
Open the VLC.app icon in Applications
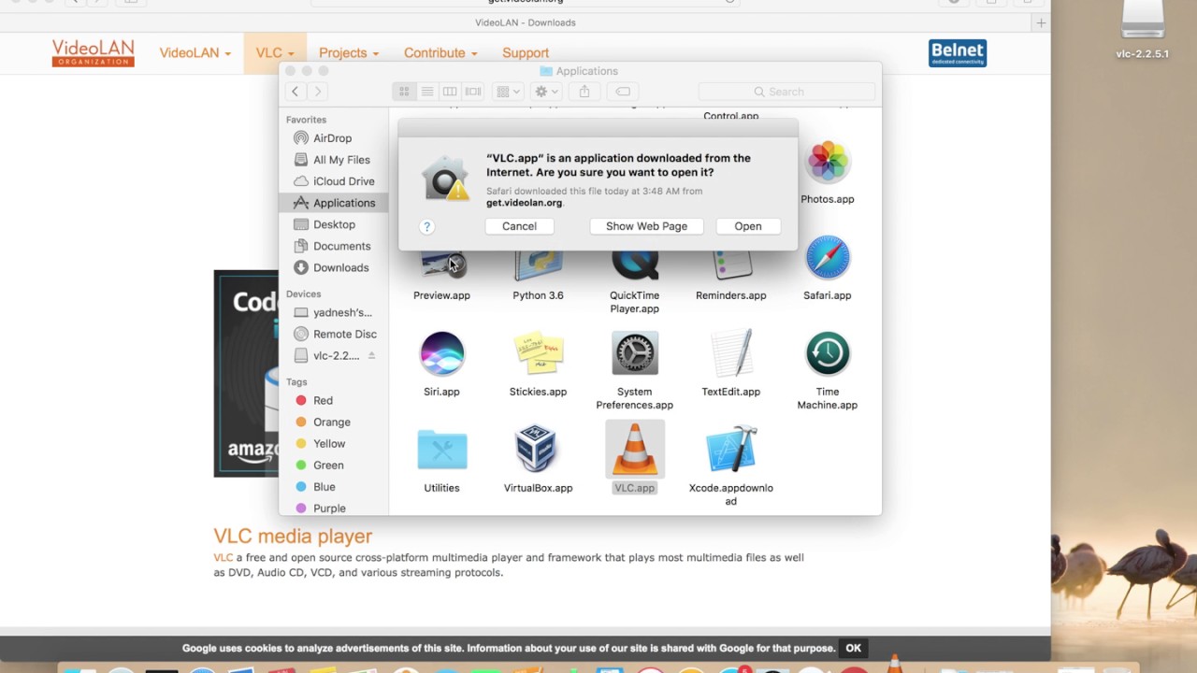pos(634,450)
